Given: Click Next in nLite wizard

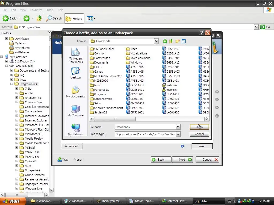Looking at the screenshot, I should coord(182,160).
